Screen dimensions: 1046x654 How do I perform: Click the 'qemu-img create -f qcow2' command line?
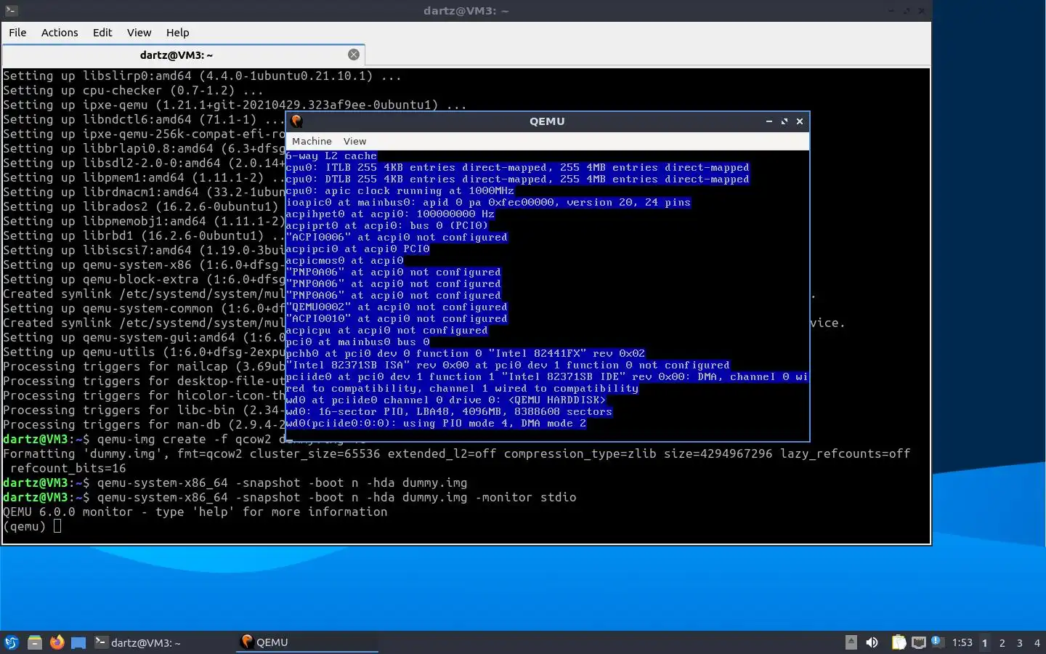pyautogui.click(x=185, y=439)
